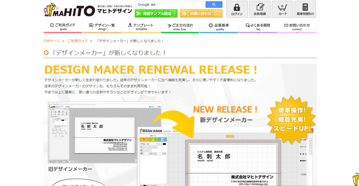Focus the Google search input field
The image size is (359, 186).
169,5
